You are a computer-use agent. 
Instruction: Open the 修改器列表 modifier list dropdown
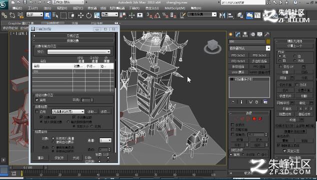(249, 48)
